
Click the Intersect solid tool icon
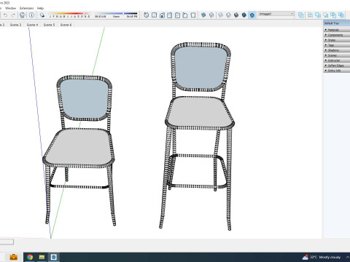(310, 15)
